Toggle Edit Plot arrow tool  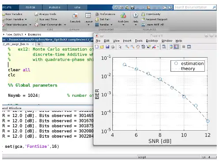120,47
